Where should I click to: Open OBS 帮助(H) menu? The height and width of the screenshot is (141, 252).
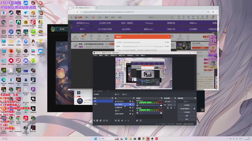143,55
